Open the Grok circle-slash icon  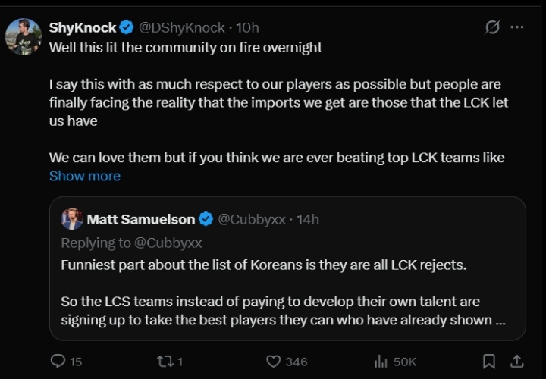point(492,27)
